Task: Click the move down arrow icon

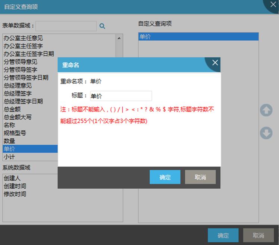Action: point(266,133)
